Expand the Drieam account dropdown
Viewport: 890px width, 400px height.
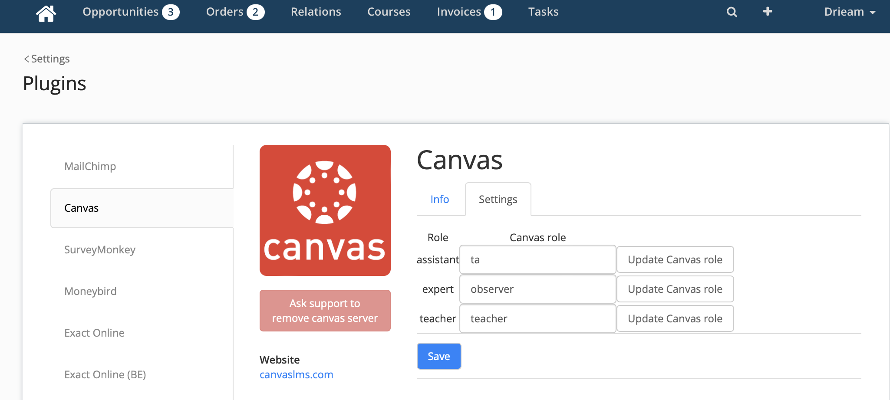tap(850, 12)
